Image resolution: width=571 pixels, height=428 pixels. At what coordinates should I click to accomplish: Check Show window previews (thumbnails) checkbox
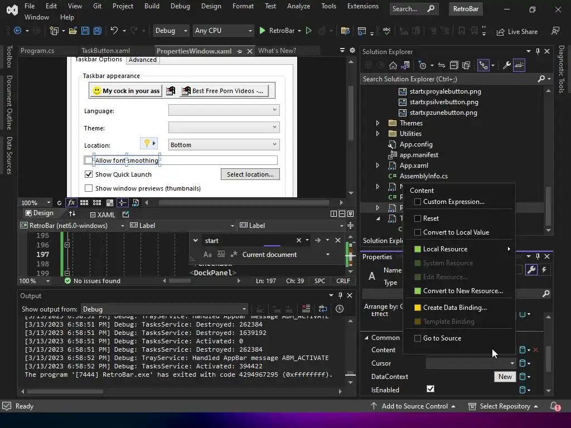coord(89,188)
